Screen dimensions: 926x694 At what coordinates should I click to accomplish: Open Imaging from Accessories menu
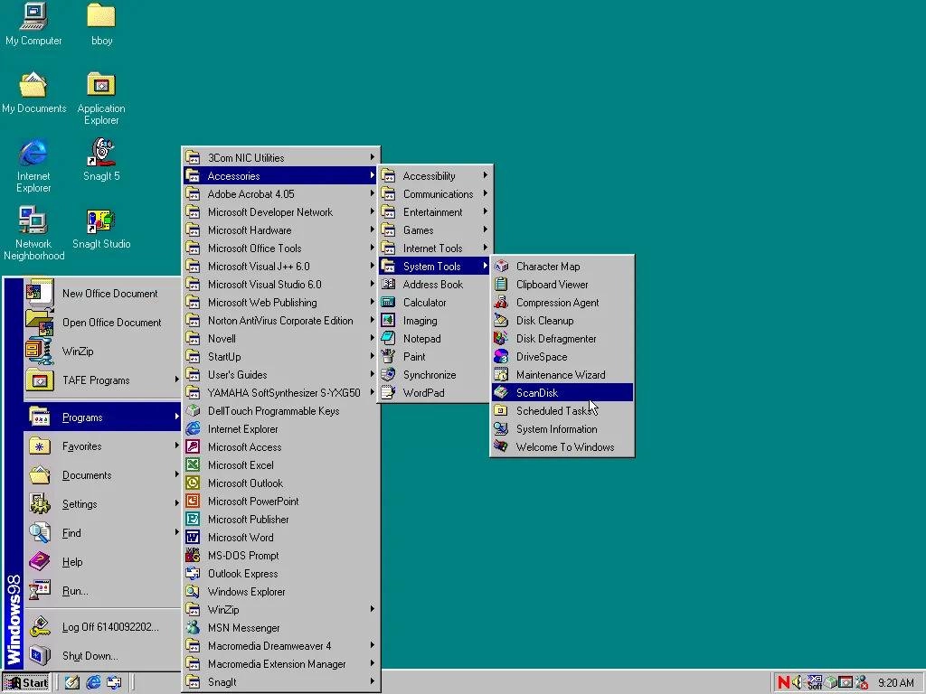click(x=435, y=321)
